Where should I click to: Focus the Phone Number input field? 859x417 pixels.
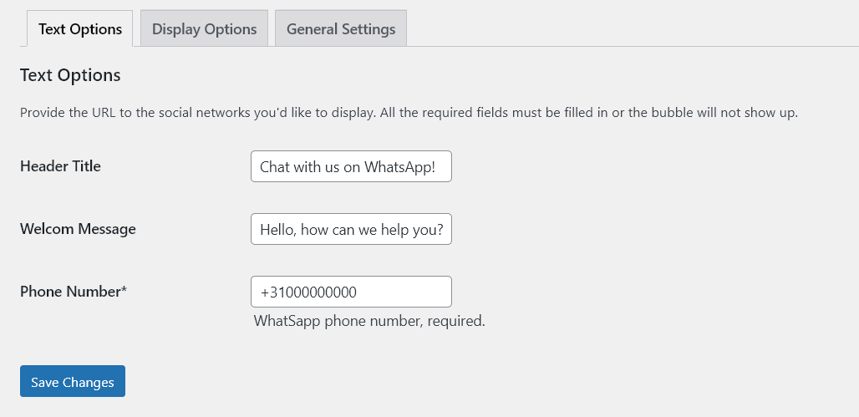351,292
